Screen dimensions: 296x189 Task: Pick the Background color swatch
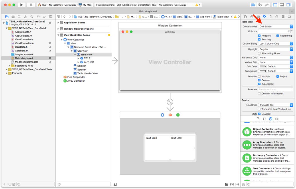[263, 71]
